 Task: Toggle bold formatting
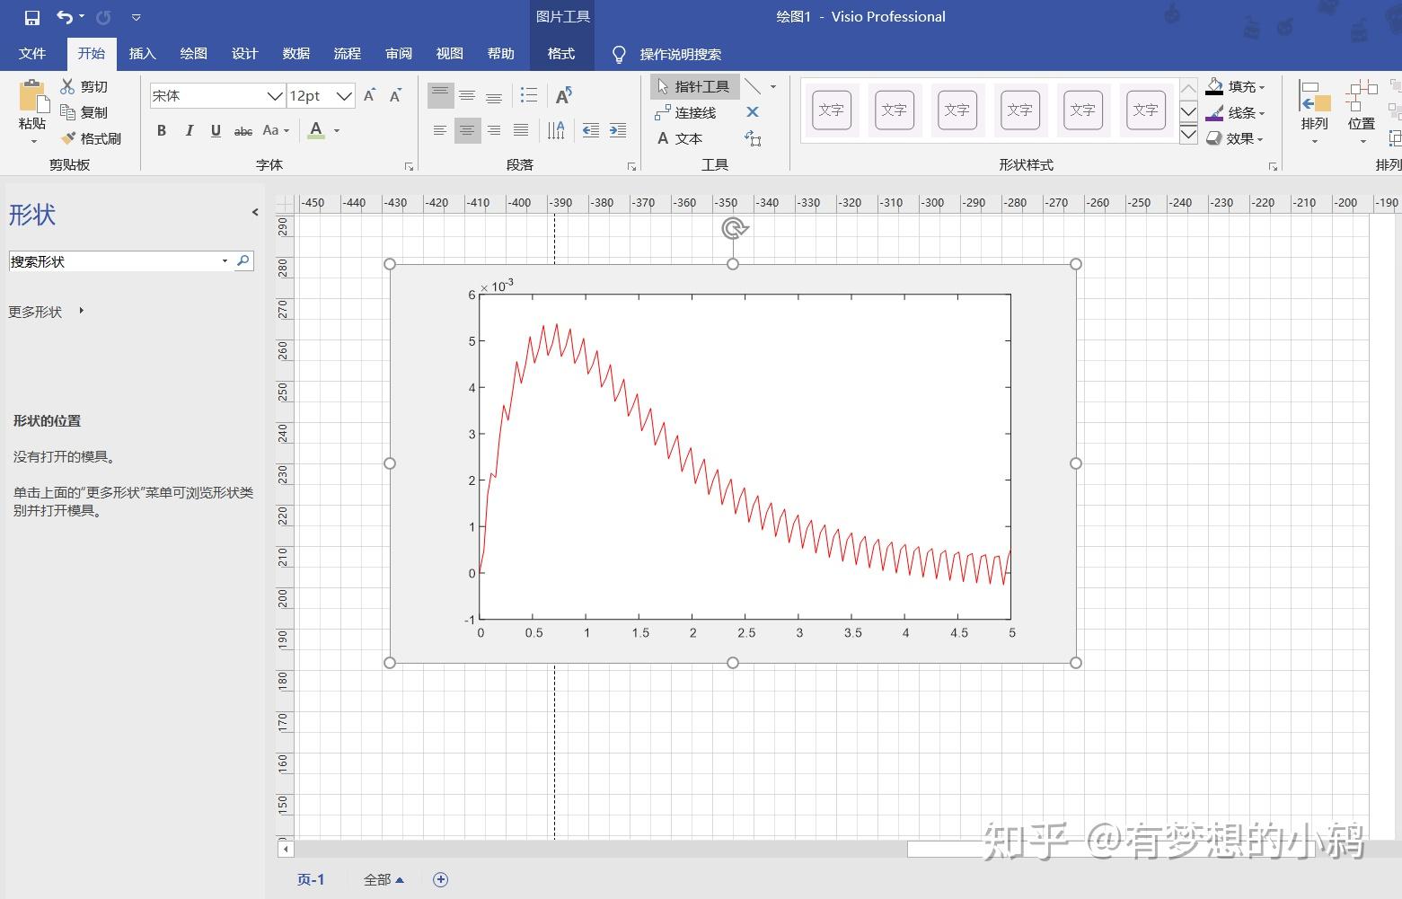coord(161,130)
